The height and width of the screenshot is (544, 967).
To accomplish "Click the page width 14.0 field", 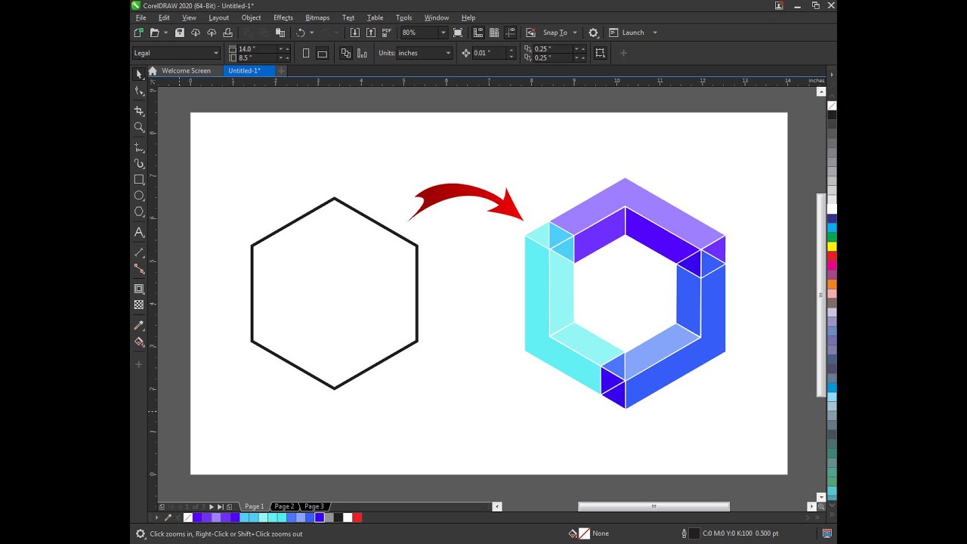I will click(257, 49).
